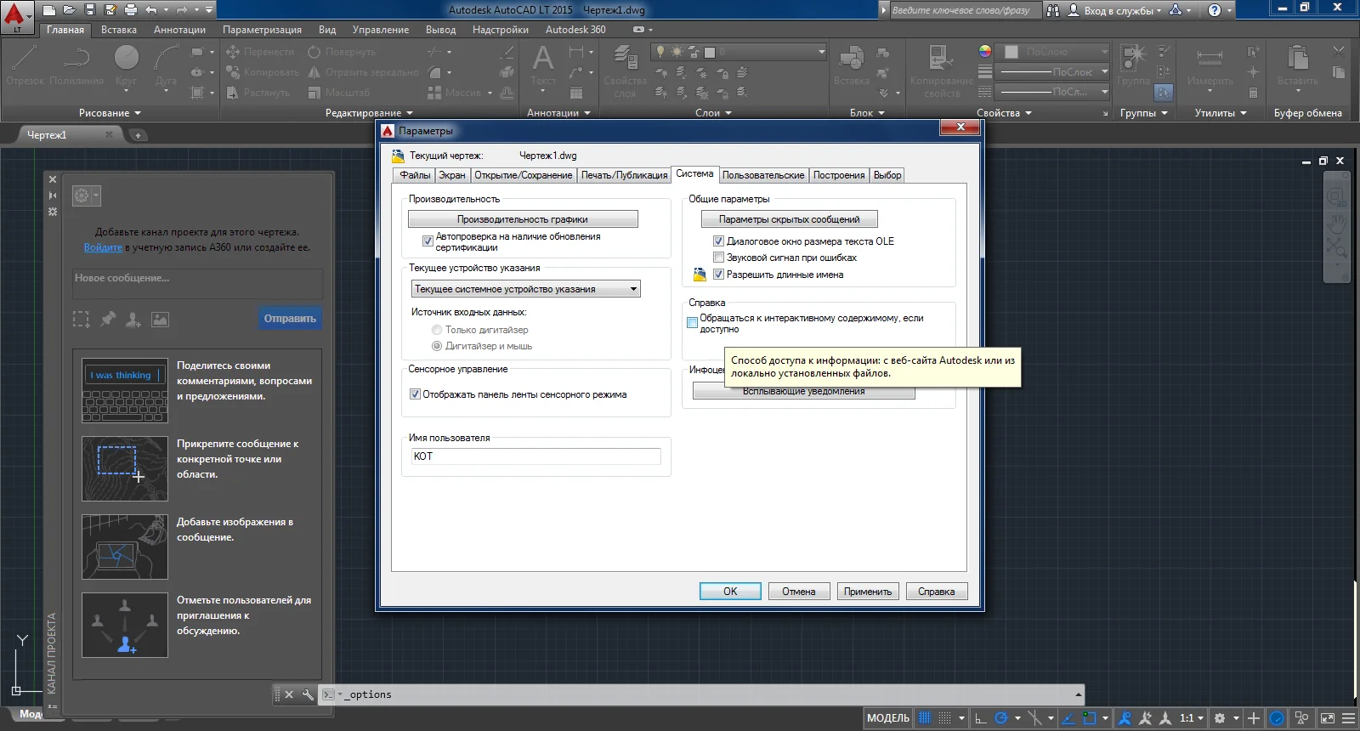1360x731 pixels.
Task: Open Текущее системное устройство указания dropdown
Action: click(525, 289)
